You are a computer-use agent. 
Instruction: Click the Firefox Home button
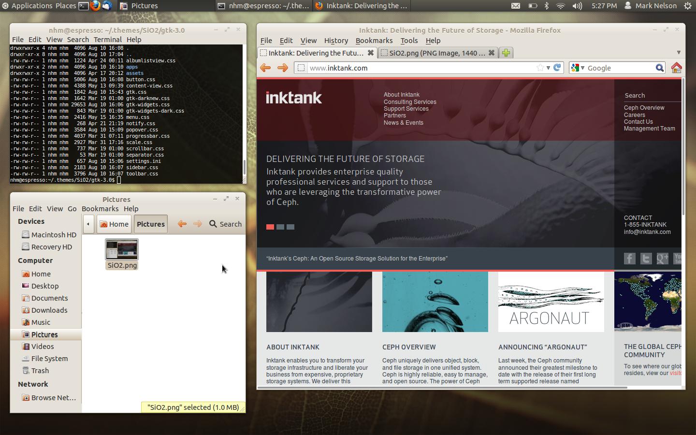coord(676,68)
